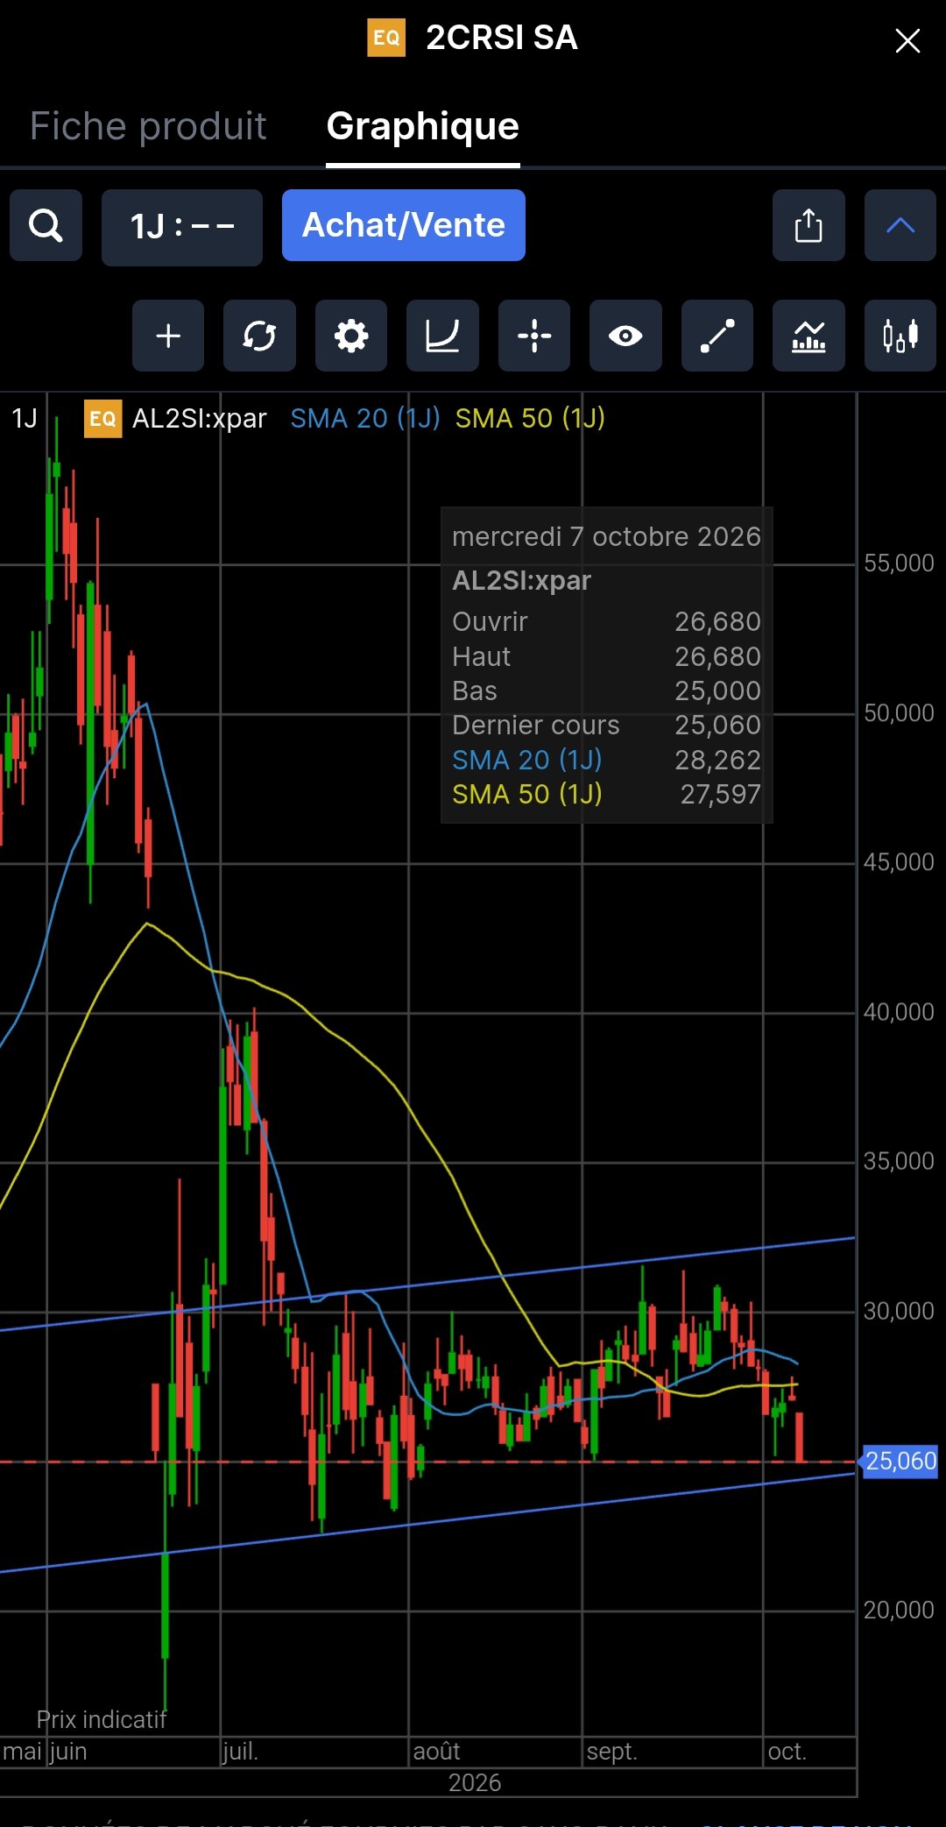
Task: Tap the orange EQ badge in chart legend
Action: [102, 418]
